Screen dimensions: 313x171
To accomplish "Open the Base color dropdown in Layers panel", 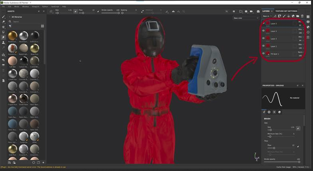I will (267, 16).
